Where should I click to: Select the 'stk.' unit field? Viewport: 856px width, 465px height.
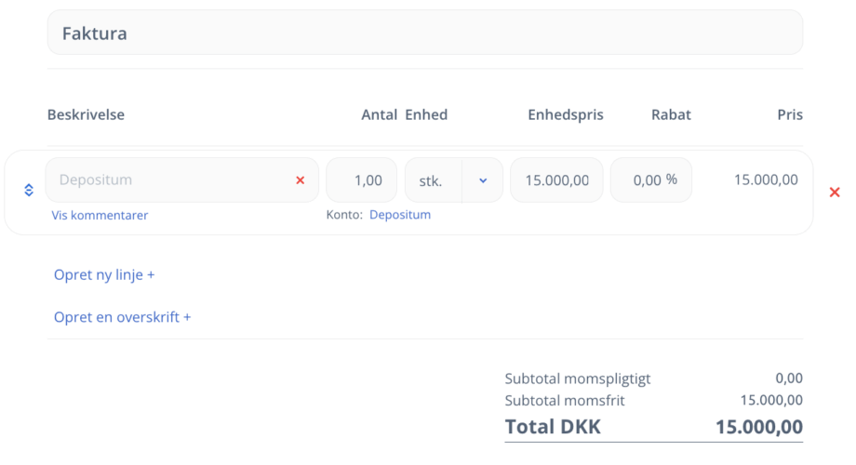pyautogui.click(x=432, y=180)
